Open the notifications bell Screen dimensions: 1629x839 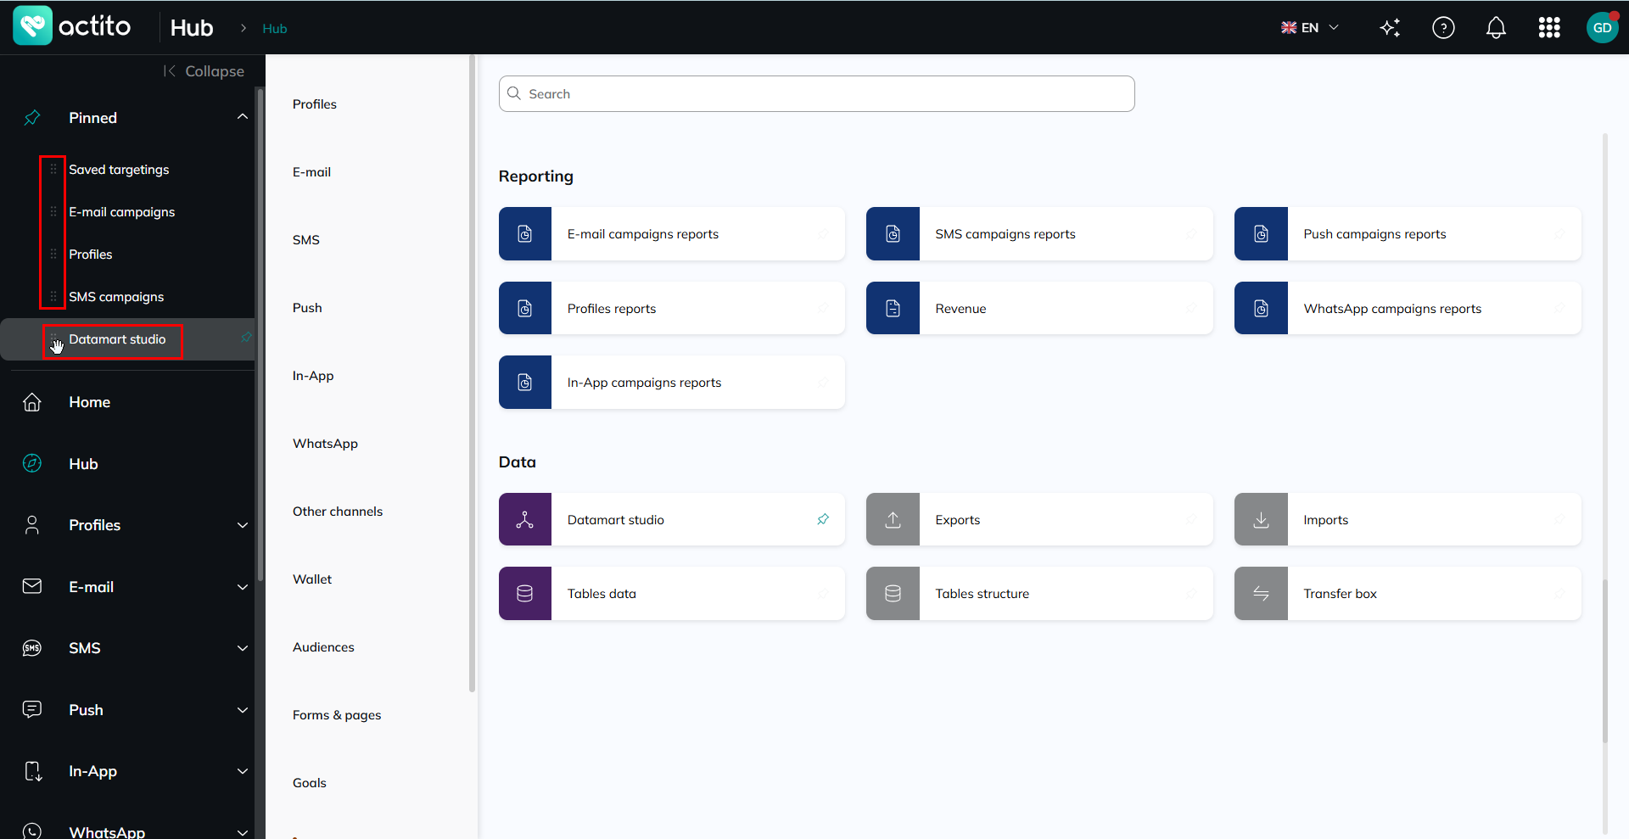1496,28
